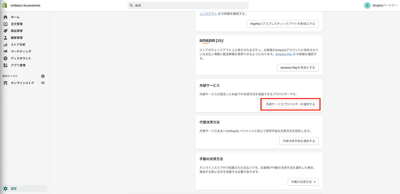Click the ディスカウント badge icon

pyautogui.click(x=5, y=58)
